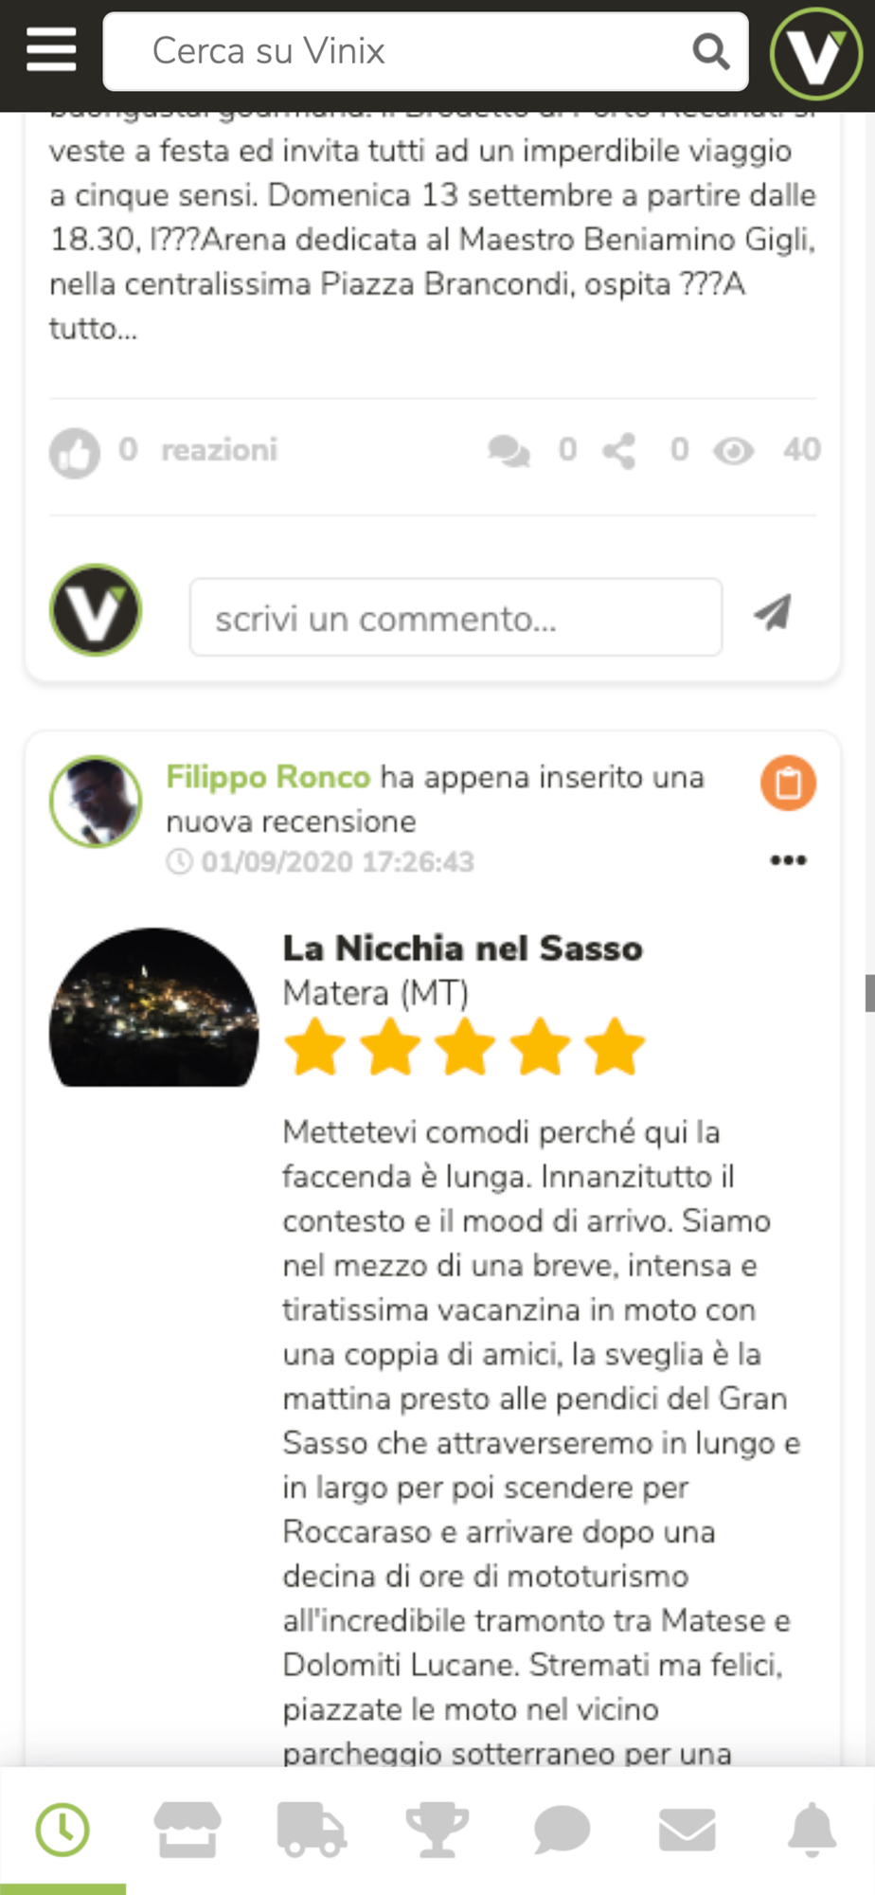Select the clock timeline tab
The width and height of the screenshot is (875, 1895).
click(62, 1830)
